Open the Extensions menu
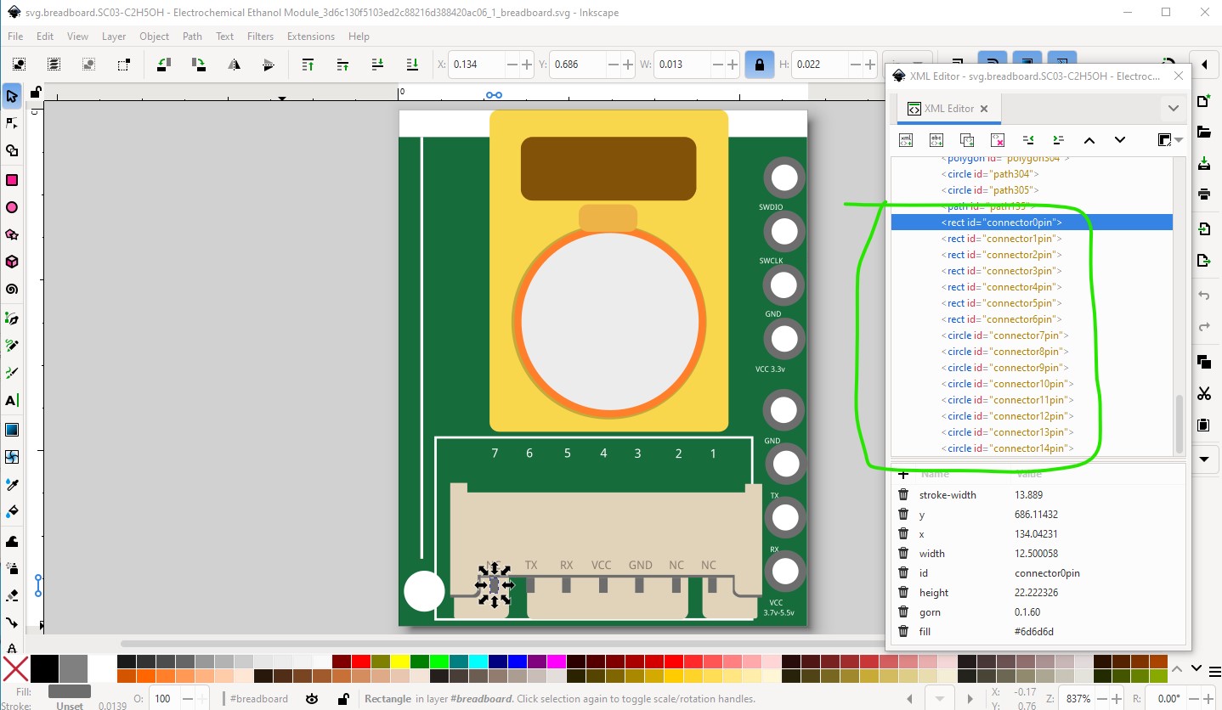Viewport: 1222px width, 710px height. (x=310, y=37)
